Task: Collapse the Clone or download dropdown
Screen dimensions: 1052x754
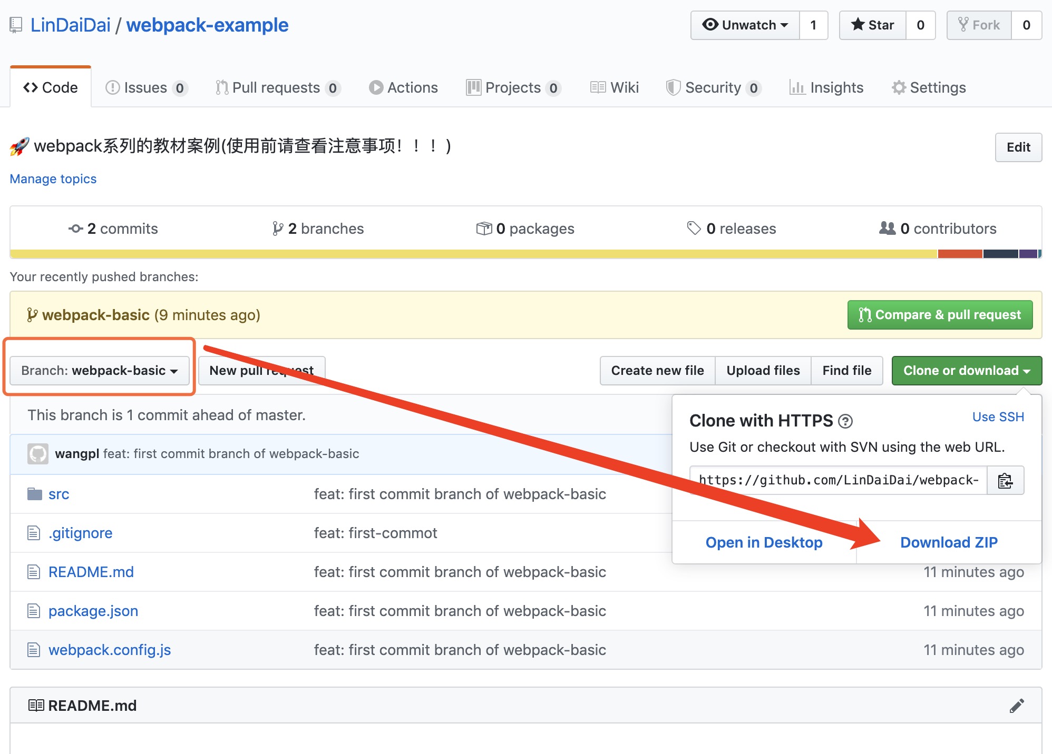Action: coord(966,371)
